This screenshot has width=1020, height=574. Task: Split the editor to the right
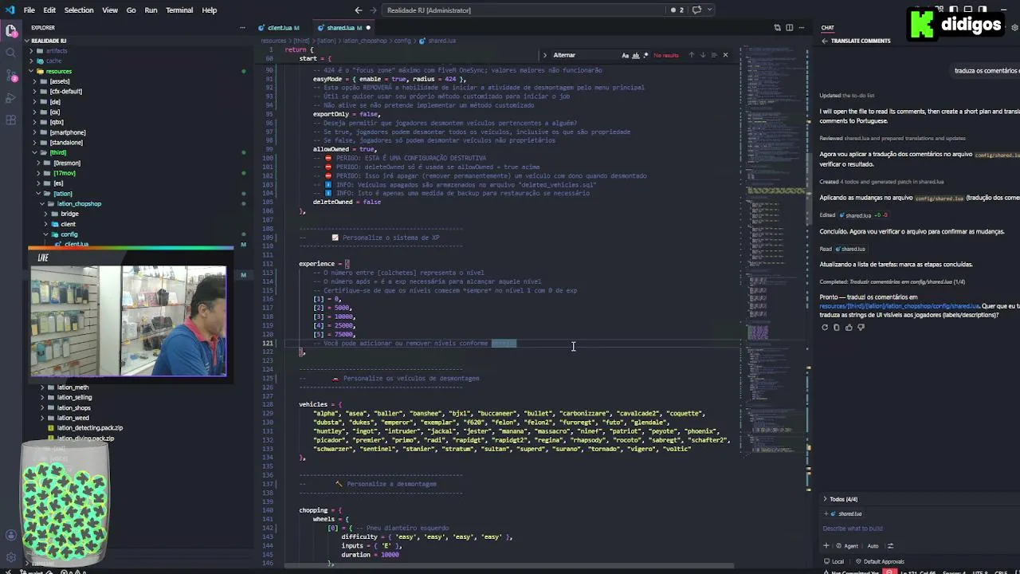click(x=790, y=28)
